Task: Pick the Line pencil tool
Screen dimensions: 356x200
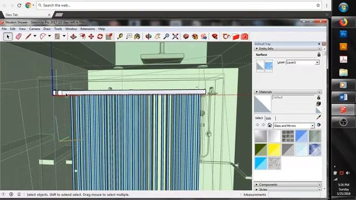Action: [28, 37]
